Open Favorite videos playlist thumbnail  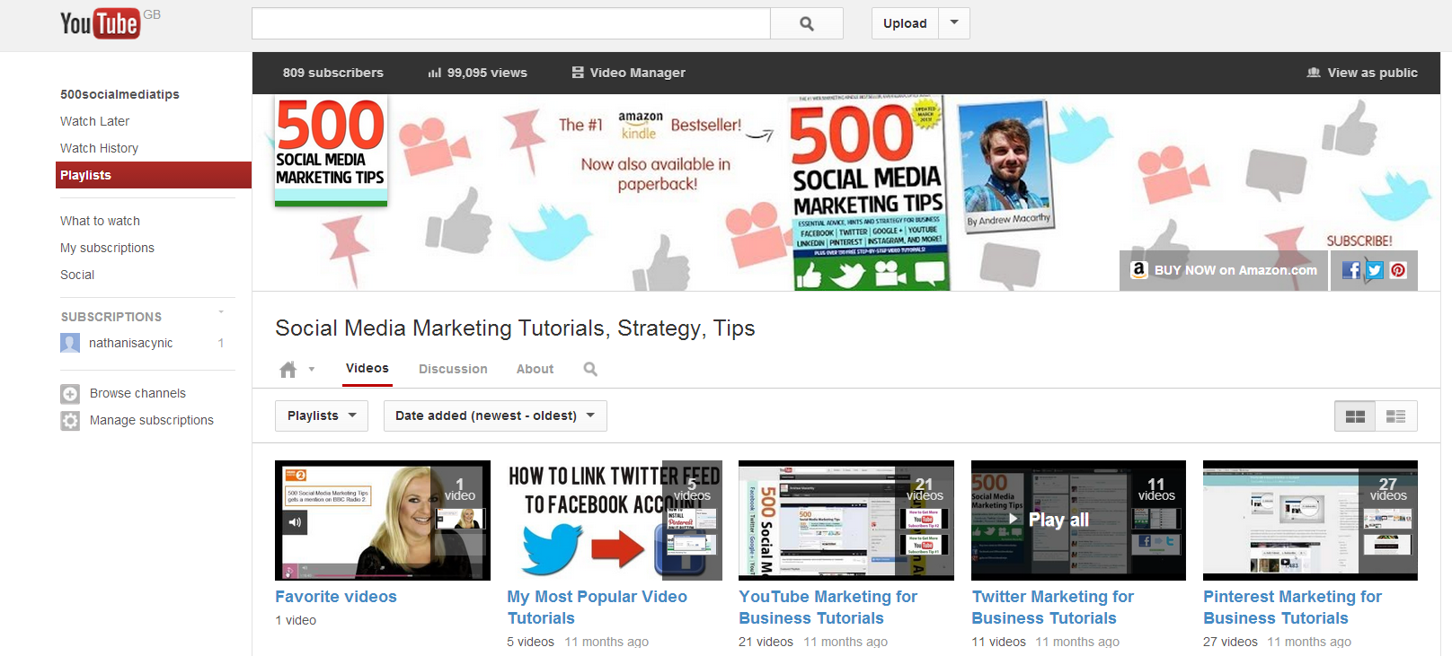click(383, 520)
